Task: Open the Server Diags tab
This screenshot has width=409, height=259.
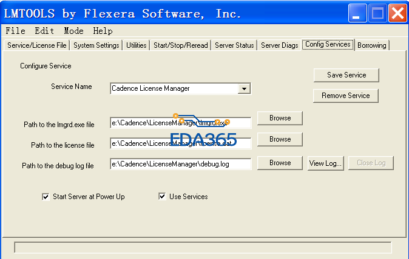Action: coord(279,45)
